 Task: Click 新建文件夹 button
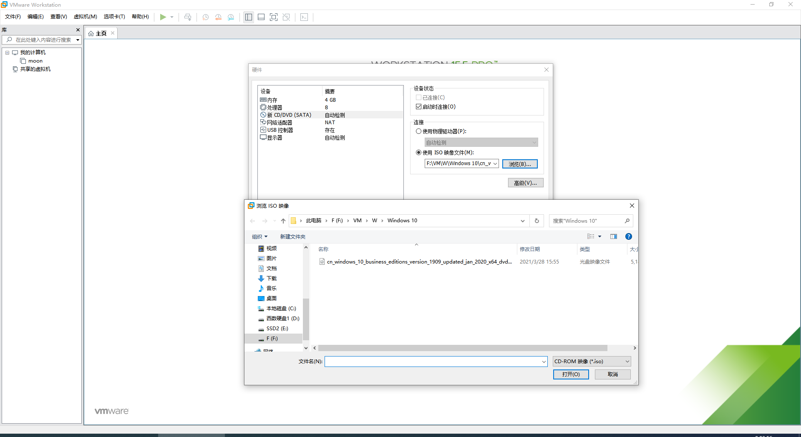click(293, 237)
